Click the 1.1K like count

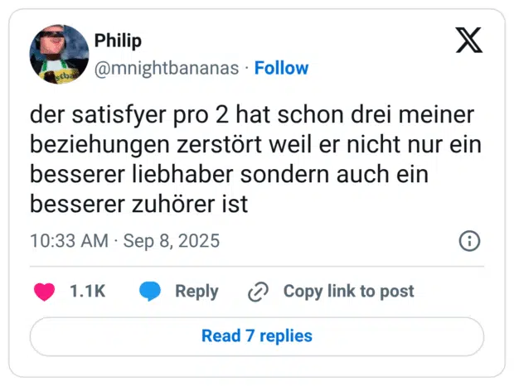point(87,292)
